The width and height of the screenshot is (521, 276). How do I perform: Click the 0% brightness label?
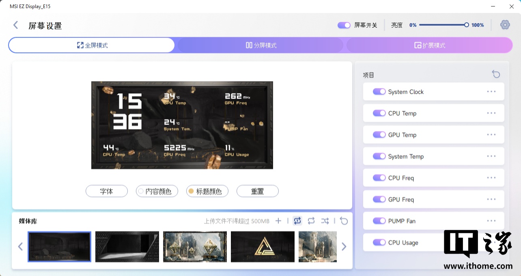(x=413, y=25)
